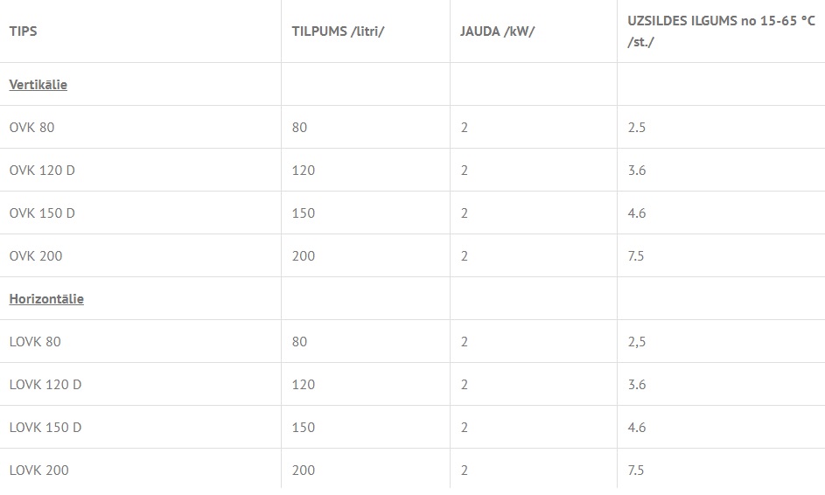Click the 2,5 heating time for LOVK 80

tap(637, 342)
